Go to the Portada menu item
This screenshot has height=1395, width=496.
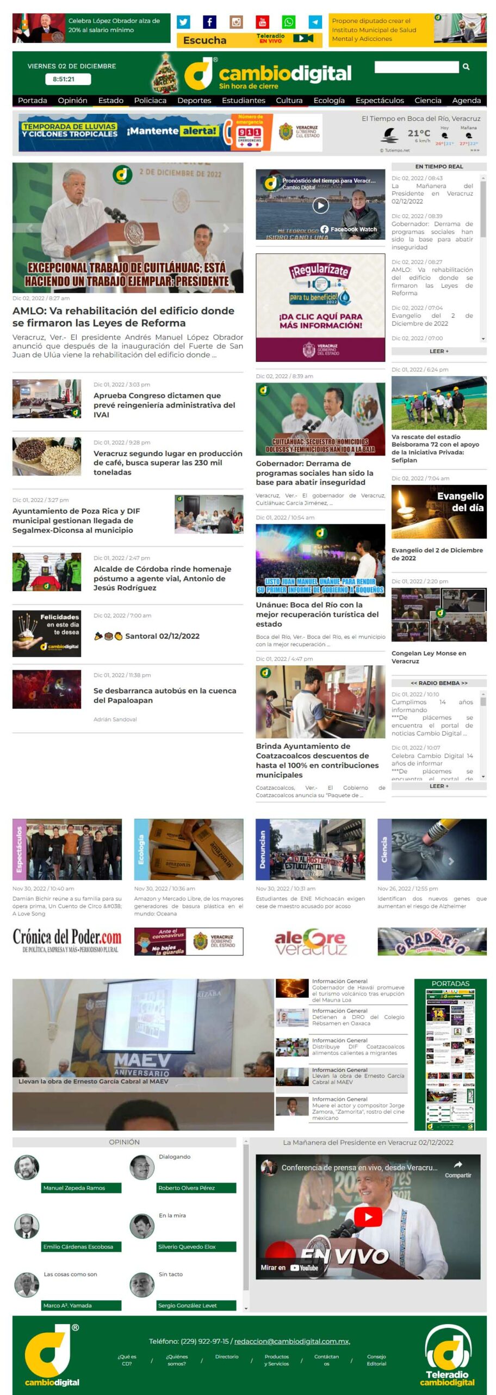click(33, 100)
